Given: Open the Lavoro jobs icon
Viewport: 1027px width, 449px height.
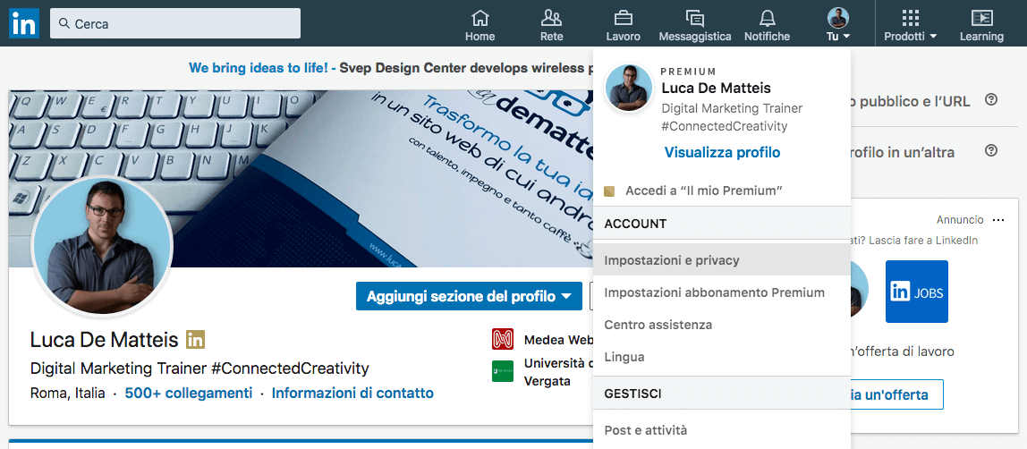Looking at the screenshot, I should coord(623,18).
